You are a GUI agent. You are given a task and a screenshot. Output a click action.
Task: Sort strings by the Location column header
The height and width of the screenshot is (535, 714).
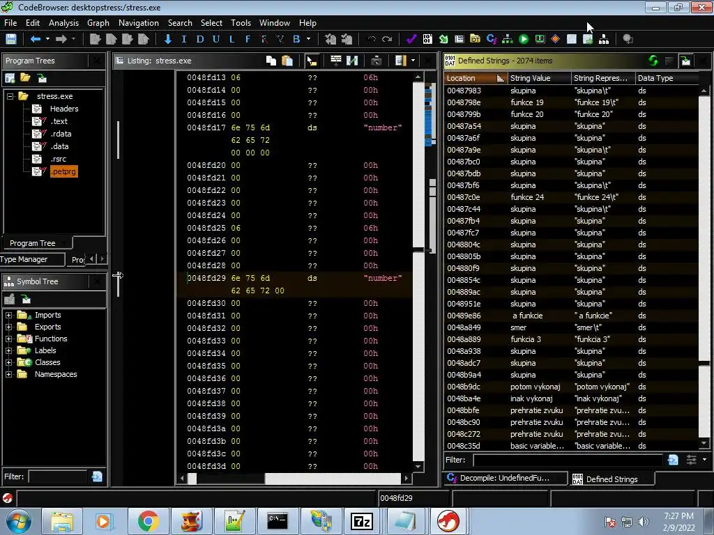pos(475,78)
